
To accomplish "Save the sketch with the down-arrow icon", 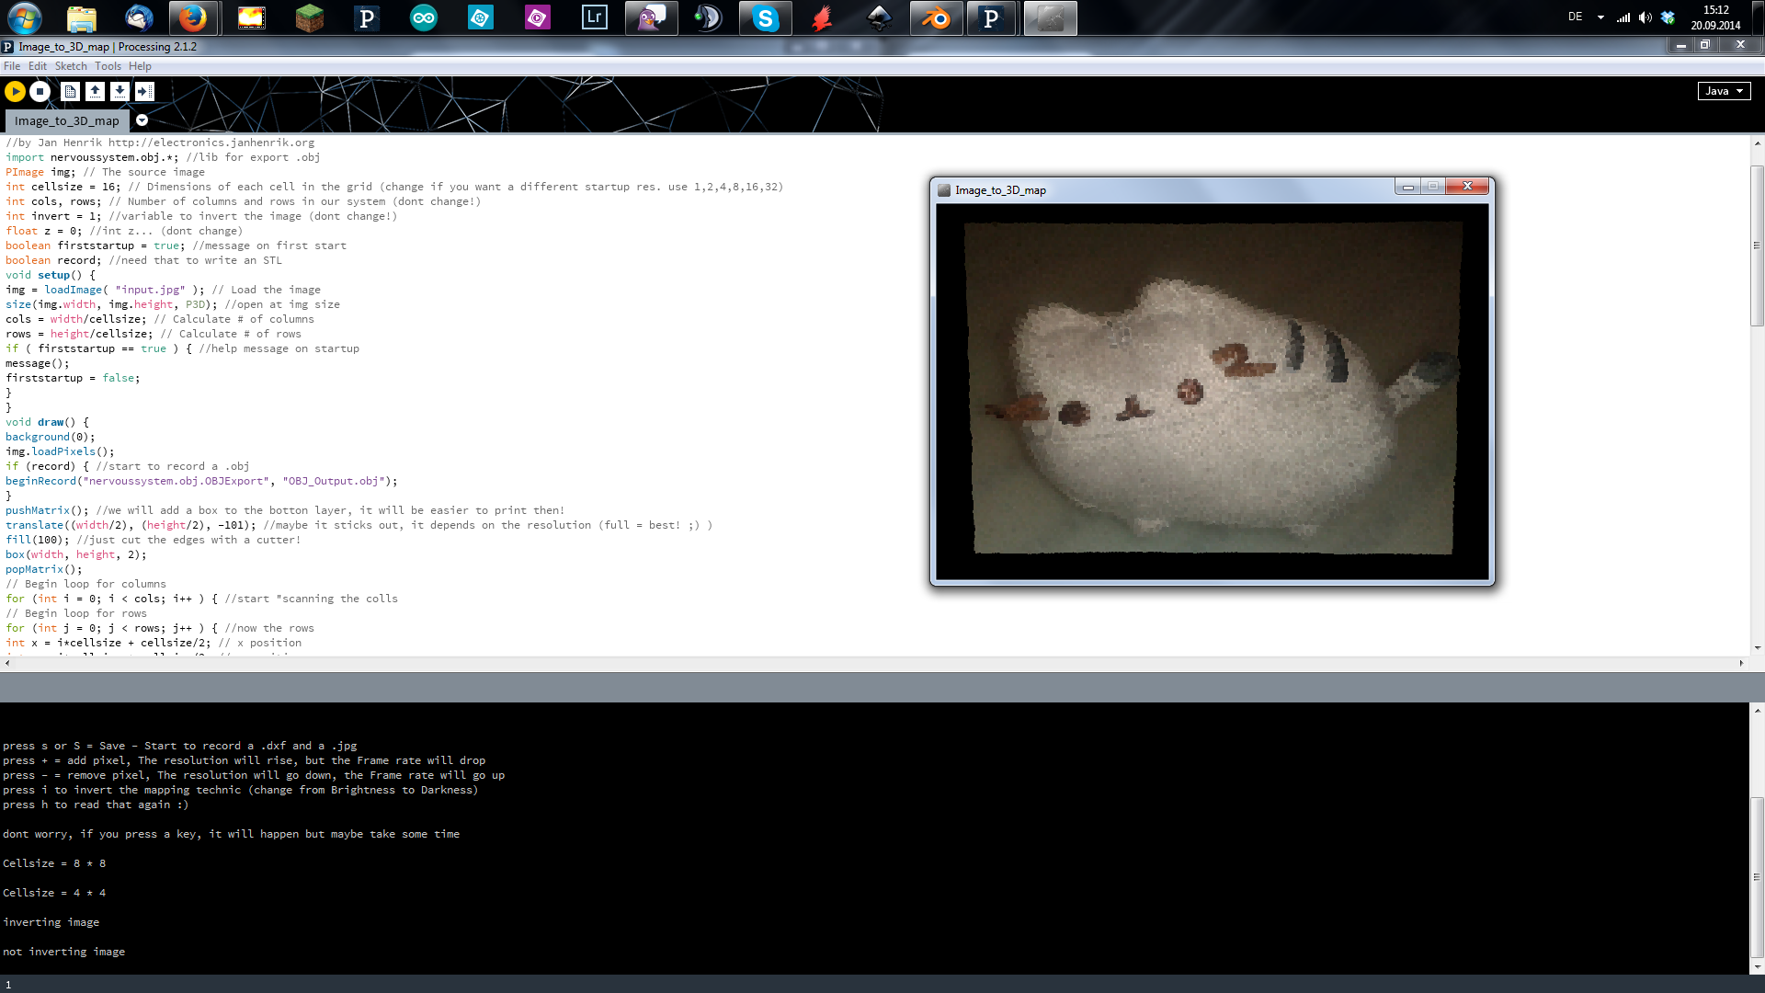I will [120, 91].
